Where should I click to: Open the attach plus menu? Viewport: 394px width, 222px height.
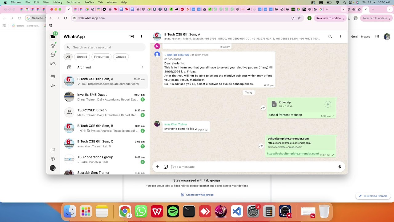pos(158,167)
